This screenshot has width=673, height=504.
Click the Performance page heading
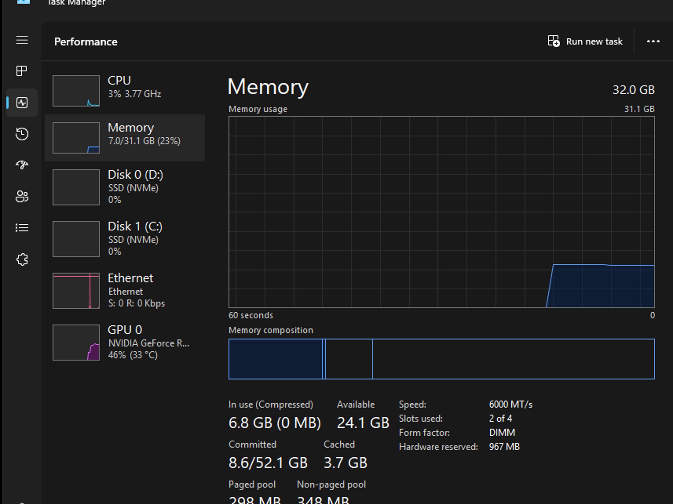[86, 42]
